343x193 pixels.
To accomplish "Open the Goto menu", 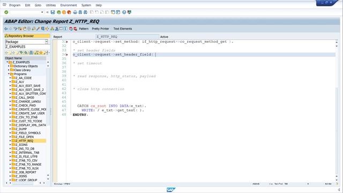I will pyautogui.click(x=38, y=5).
